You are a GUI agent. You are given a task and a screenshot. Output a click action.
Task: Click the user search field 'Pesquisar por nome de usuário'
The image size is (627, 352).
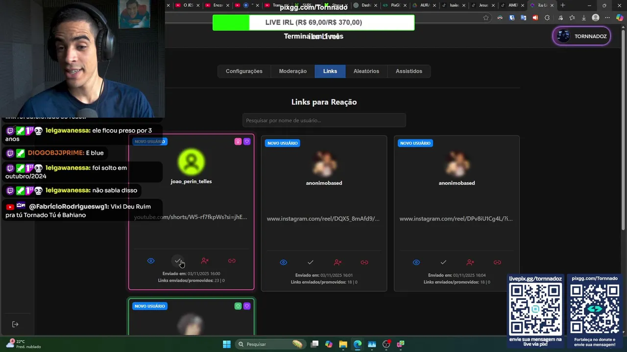pos(324,120)
